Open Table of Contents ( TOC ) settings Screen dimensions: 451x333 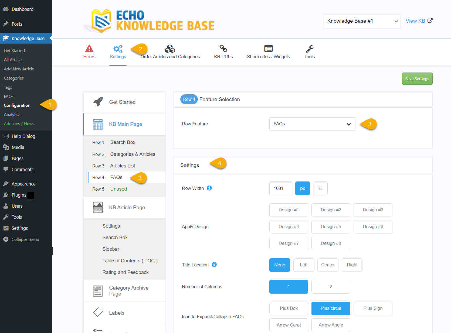tap(130, 261)
